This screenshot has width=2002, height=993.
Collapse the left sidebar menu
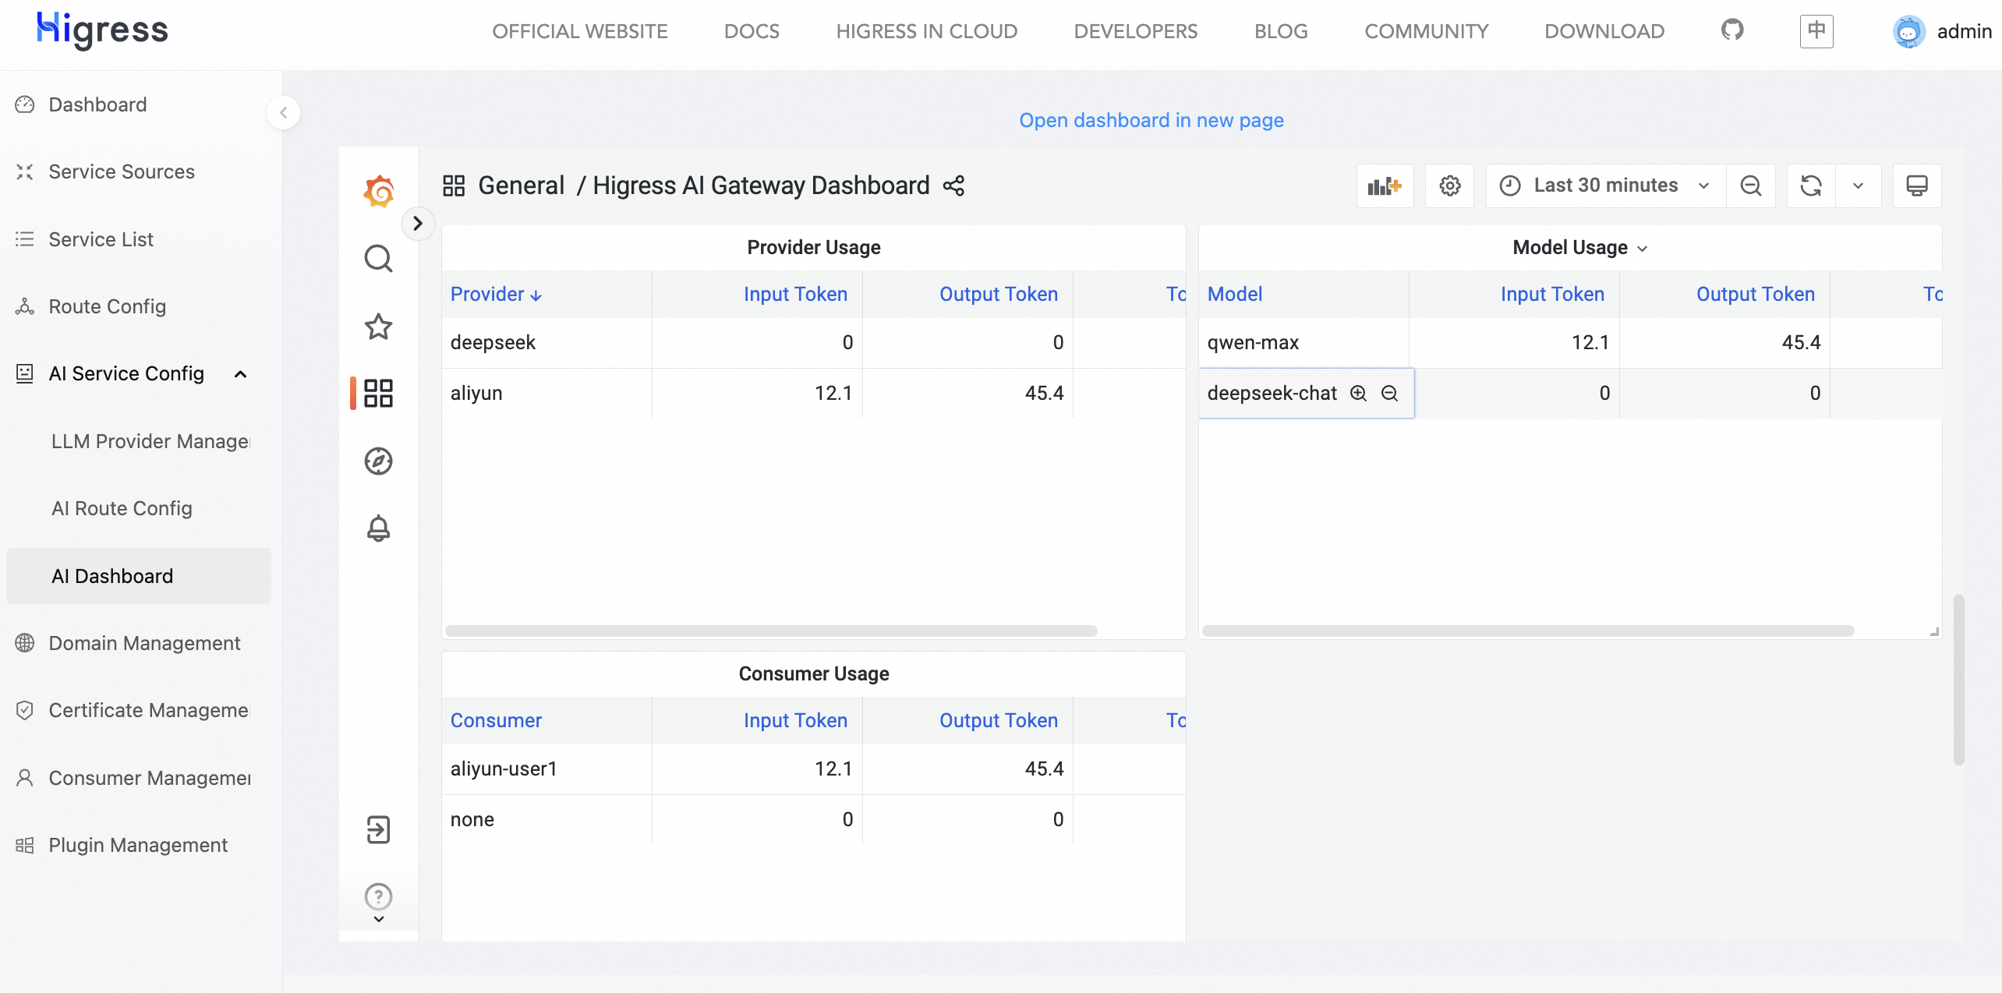click(x=284, y=113)
